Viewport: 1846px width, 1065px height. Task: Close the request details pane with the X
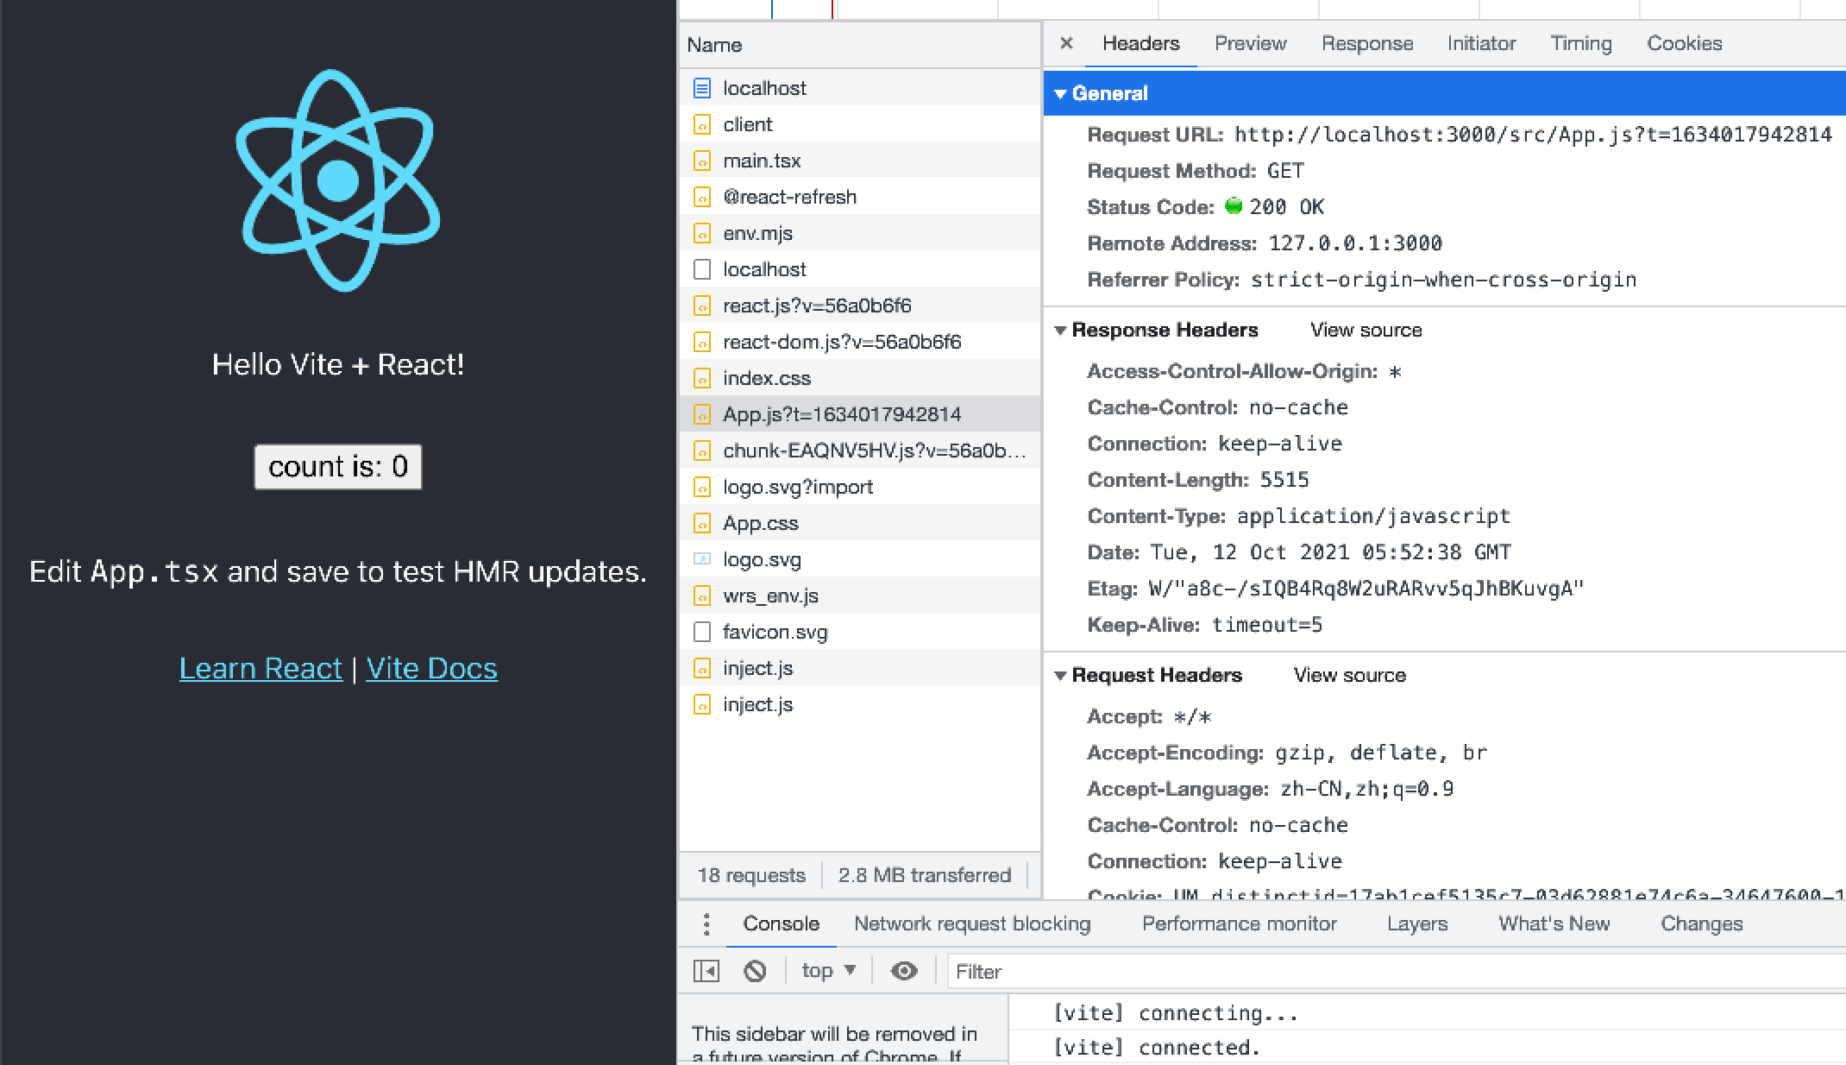1066,43
